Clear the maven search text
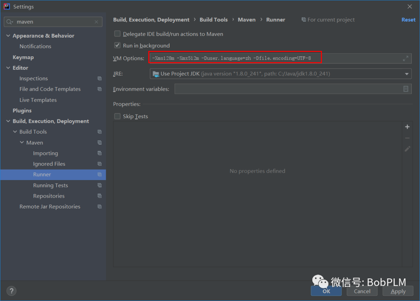Screen dimensions: 420x301 [x=96, y=22]
